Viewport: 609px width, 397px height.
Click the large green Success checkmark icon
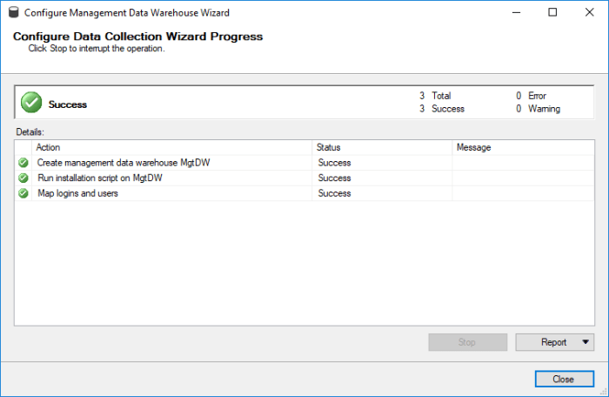[x=31, y=103]
